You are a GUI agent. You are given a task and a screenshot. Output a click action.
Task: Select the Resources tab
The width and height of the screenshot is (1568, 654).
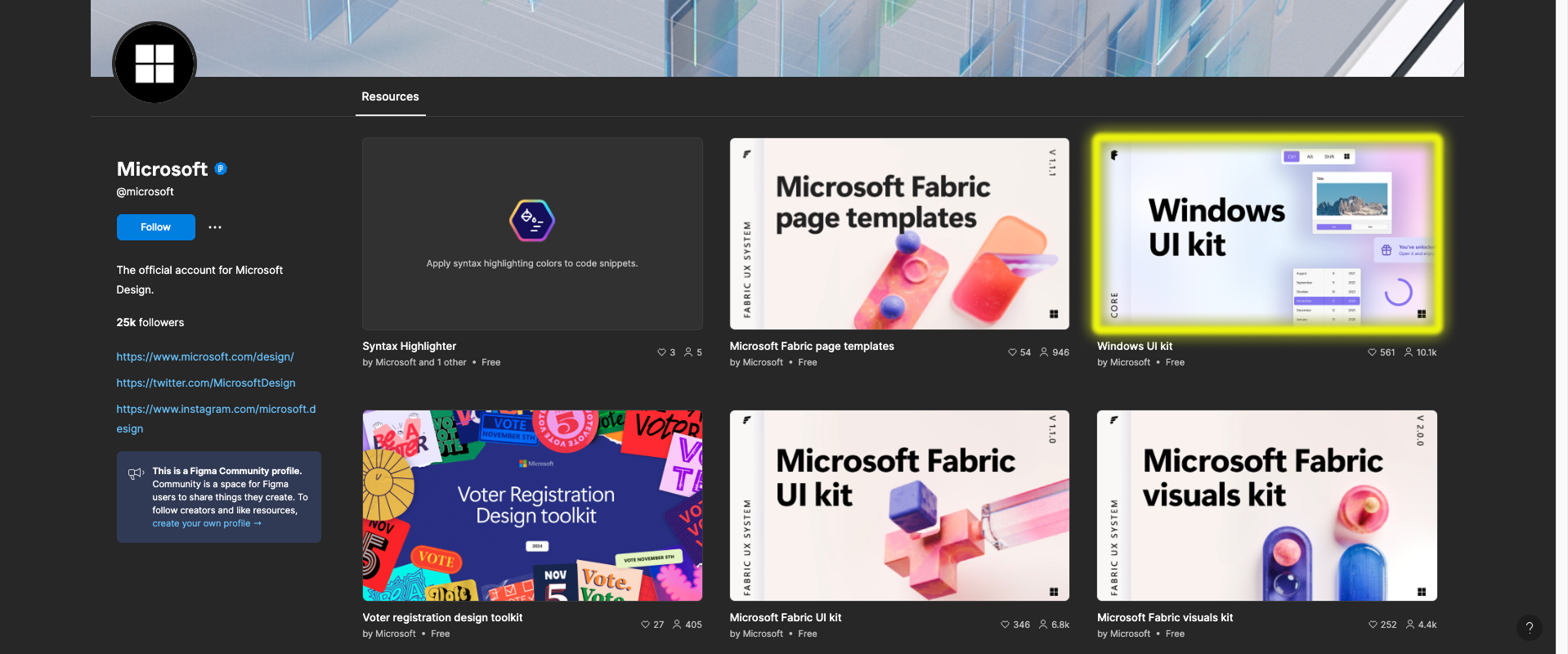390,96
